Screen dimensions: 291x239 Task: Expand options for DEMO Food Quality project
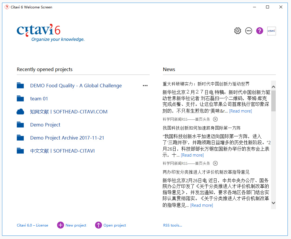coord(145,86)
